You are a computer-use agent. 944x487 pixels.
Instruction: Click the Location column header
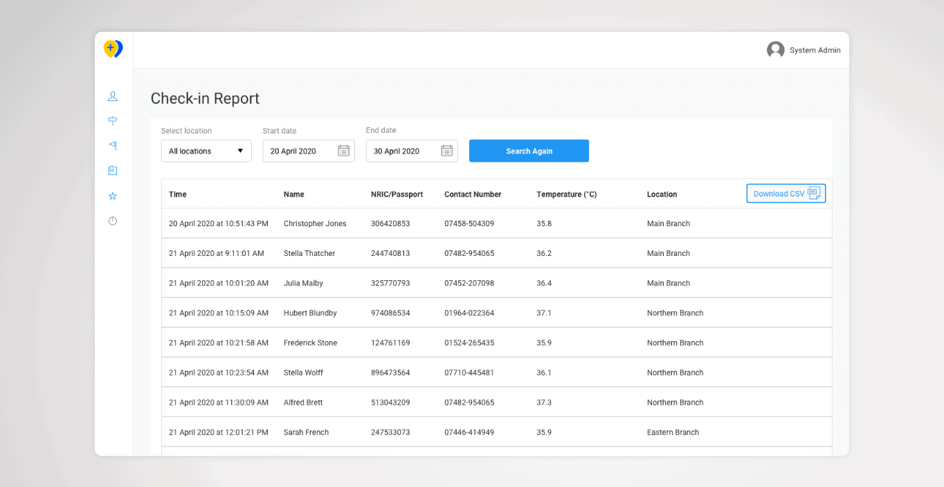pos(662,194)
